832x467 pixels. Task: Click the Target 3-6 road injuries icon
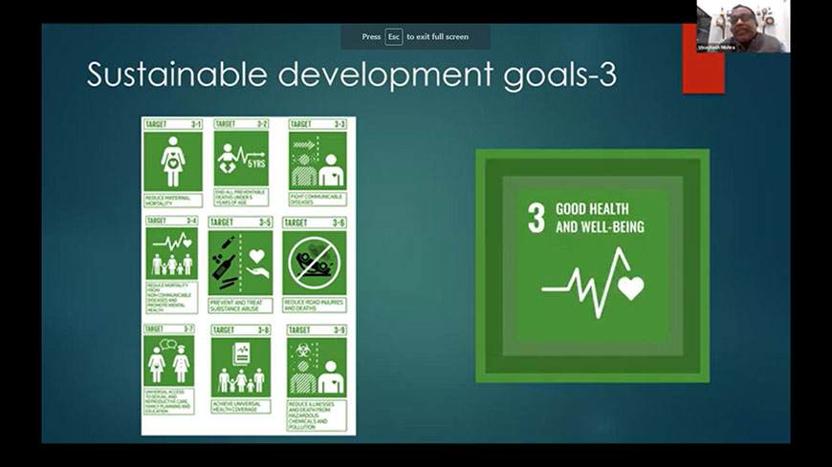coord(314,263)
